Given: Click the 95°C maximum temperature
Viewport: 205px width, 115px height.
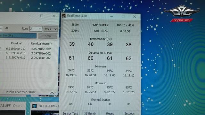Looking at the screenshot, I should tap(110, 87).
